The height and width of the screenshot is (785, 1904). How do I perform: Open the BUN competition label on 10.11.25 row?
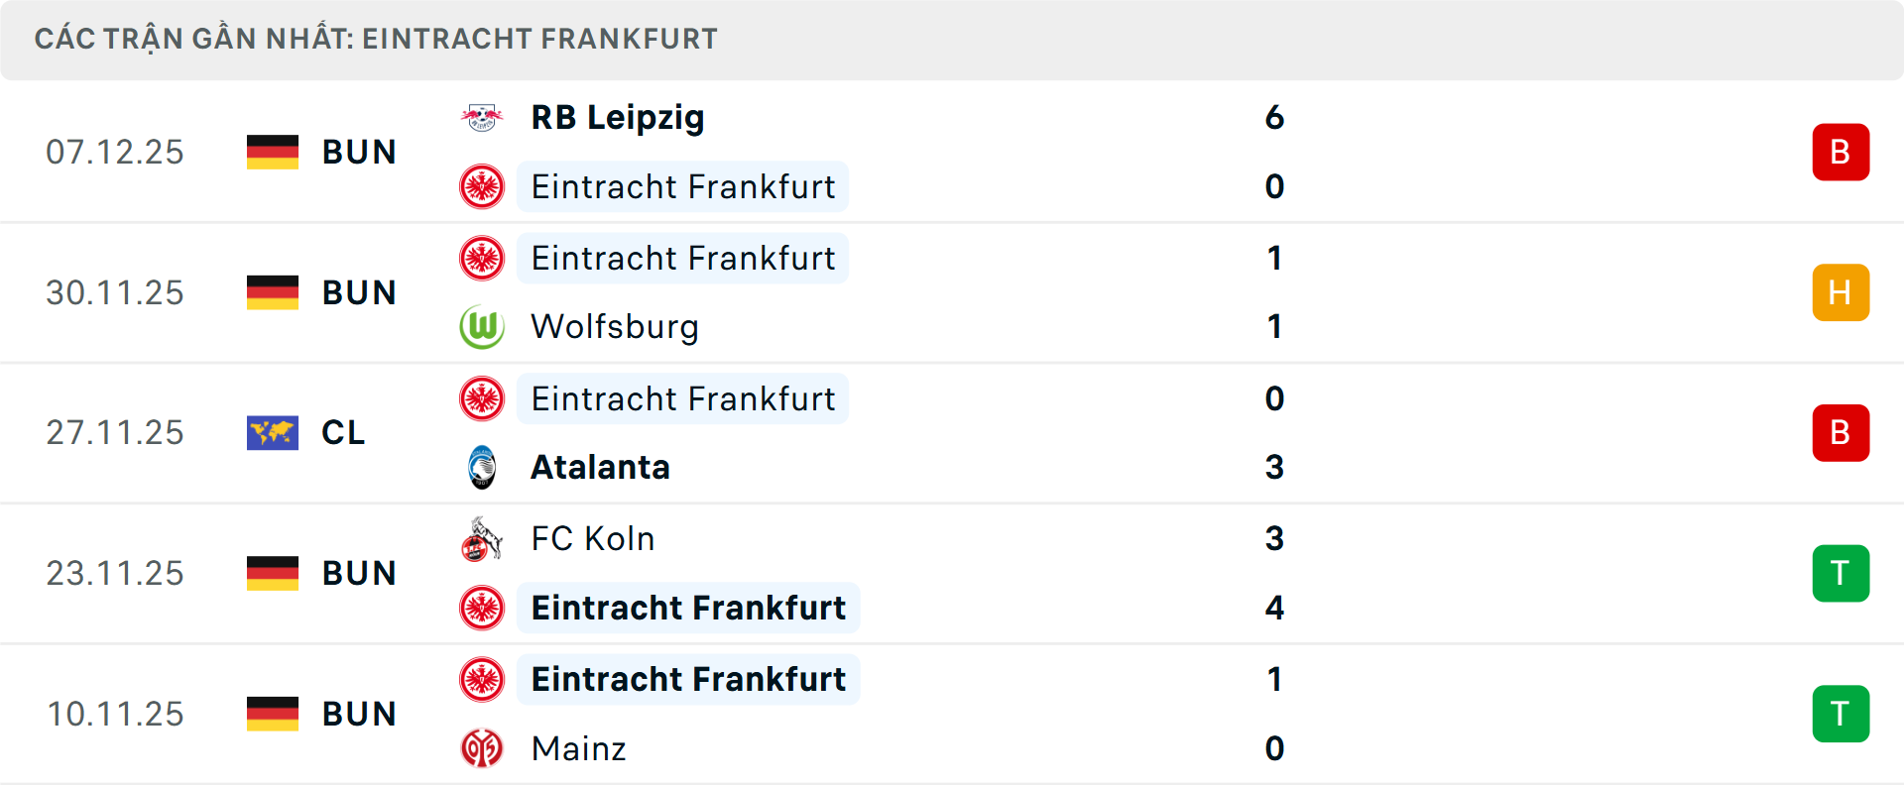click(x=358, y=714)
